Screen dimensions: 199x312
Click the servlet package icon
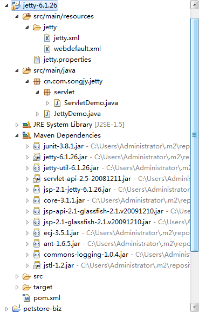click(47, 92)
